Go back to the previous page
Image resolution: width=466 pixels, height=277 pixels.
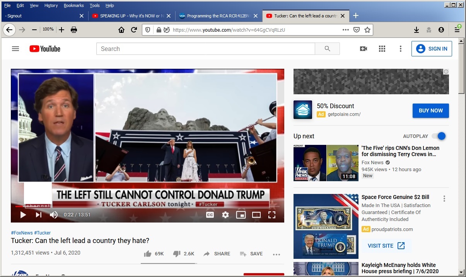tap(9, 30)
